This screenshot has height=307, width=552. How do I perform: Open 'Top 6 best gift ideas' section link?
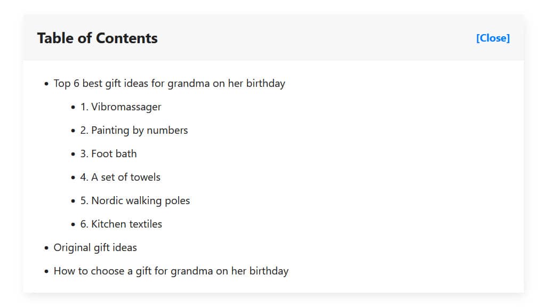coord(169,83)
